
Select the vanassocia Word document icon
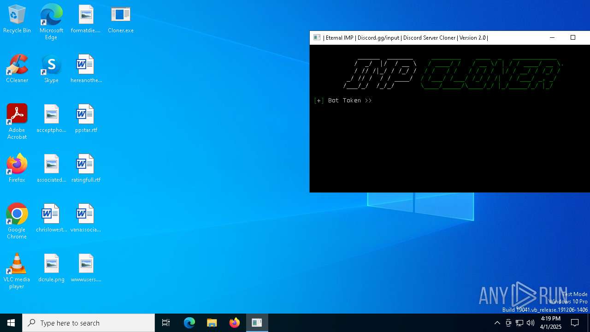(86, 219)
